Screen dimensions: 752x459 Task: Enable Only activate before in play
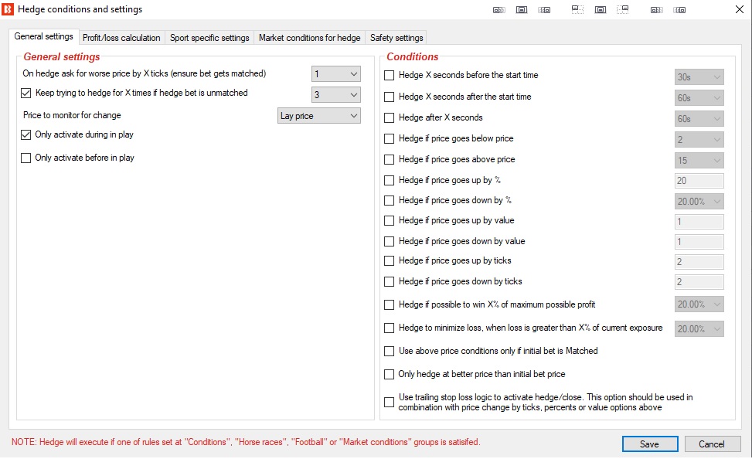(26, 158)
